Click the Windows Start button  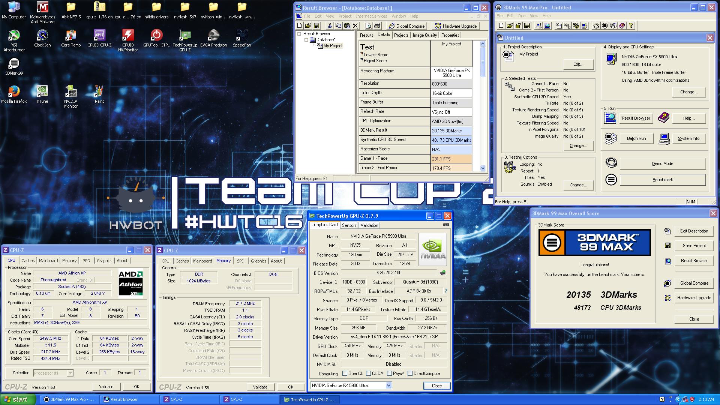pos(18,399)
